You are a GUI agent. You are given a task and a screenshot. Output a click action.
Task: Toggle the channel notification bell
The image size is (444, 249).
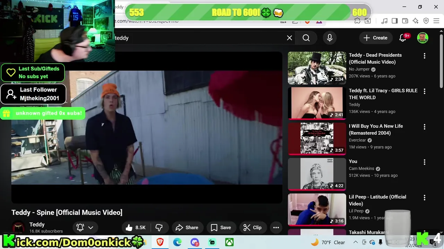click(x=80, y=228)
